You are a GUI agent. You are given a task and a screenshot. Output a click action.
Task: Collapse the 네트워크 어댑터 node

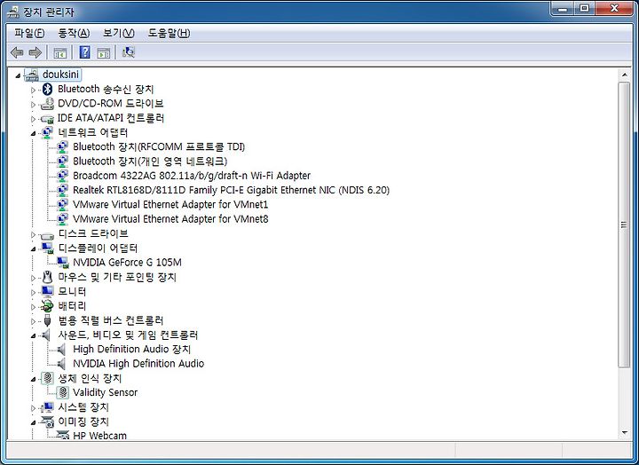34,133
